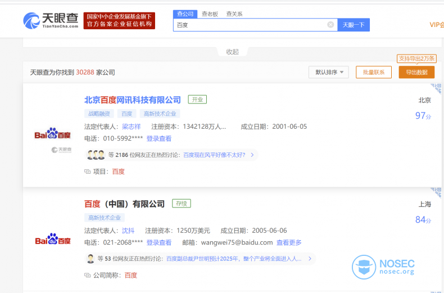Select the 战略融资 tag
The width and height of the screenshot is (444, 293).
pyautogui.click(x=99, y=114)
